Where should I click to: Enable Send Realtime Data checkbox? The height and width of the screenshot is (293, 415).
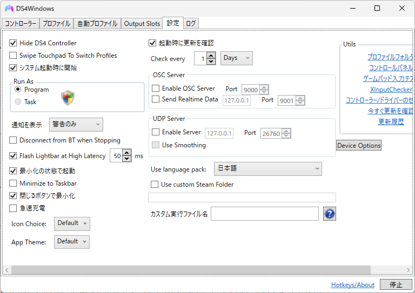click(156, 99)
